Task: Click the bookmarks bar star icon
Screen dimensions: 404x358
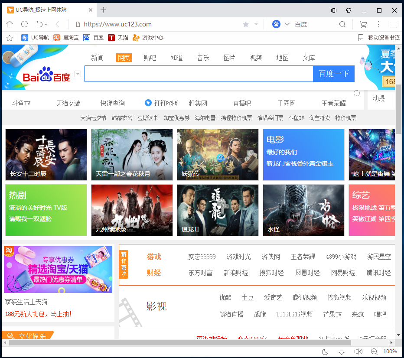Action: 10,38
